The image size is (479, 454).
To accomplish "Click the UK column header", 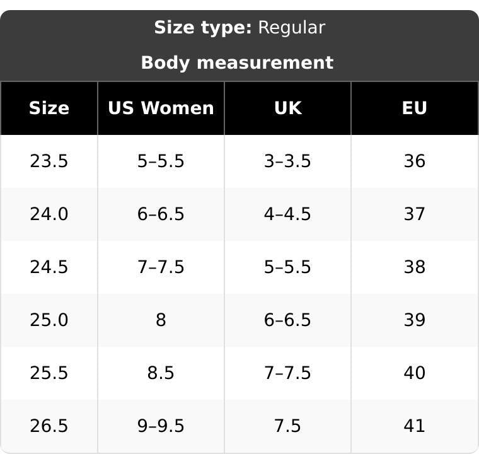I will point(287,108).
